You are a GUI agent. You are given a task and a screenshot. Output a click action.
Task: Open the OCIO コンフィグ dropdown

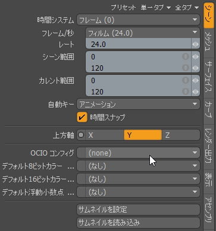[138, 153]
